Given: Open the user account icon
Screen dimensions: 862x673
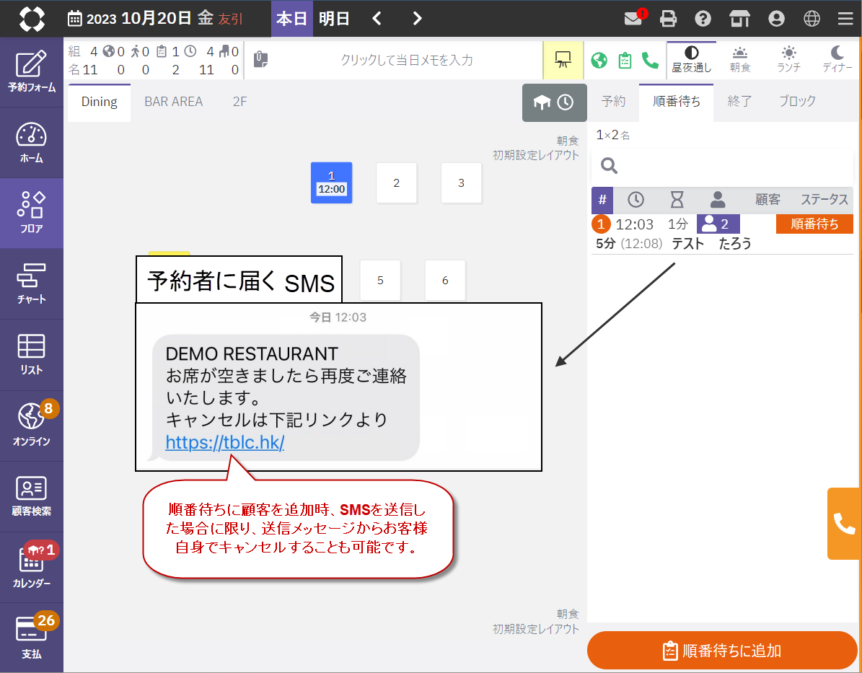Looking at the screenshot, I should click(x=776, y=19).
